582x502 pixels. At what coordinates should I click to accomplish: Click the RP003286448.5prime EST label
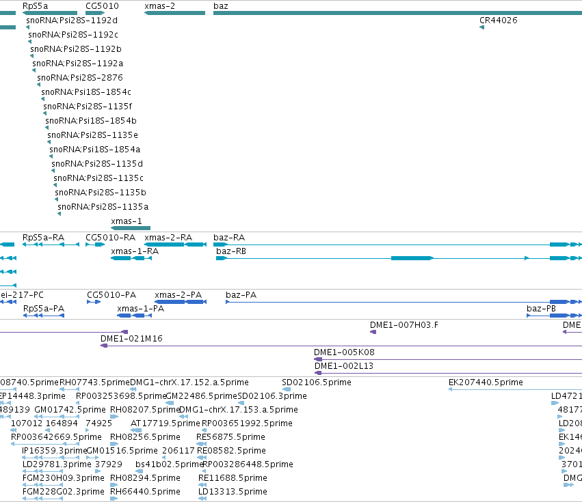tap(248, 464)
